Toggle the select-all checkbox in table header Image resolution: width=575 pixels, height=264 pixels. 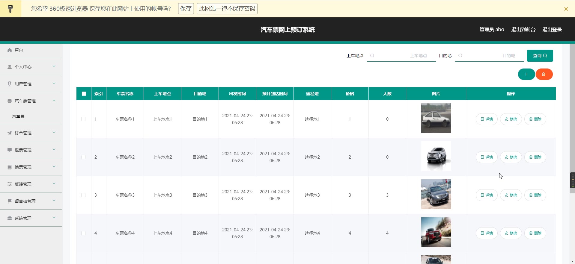[84, 94]
